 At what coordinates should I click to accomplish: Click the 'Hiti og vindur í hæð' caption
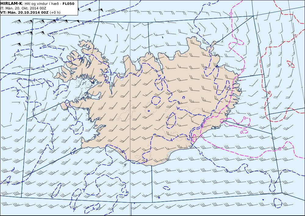41,4
